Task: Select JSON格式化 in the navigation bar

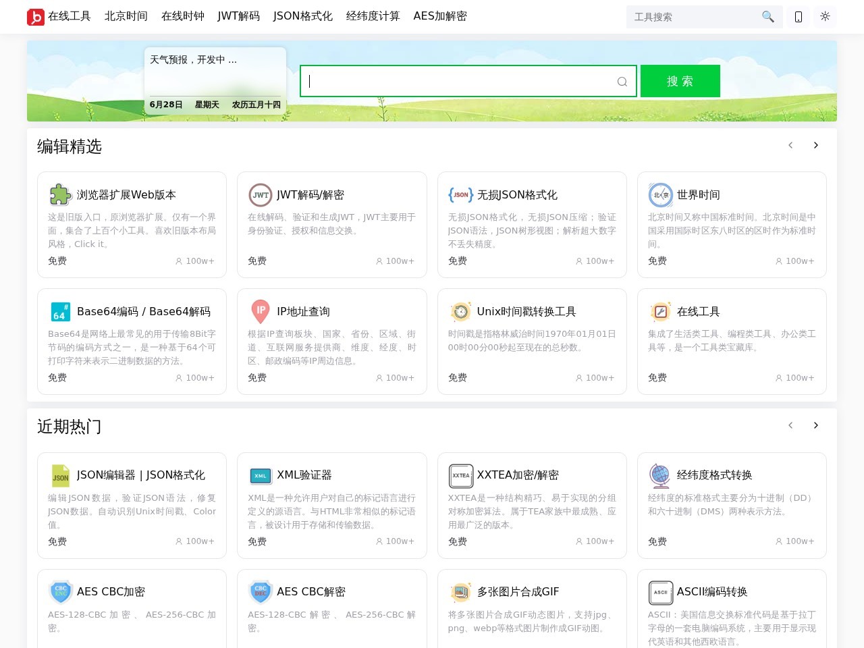Action: tap(303, 16)
